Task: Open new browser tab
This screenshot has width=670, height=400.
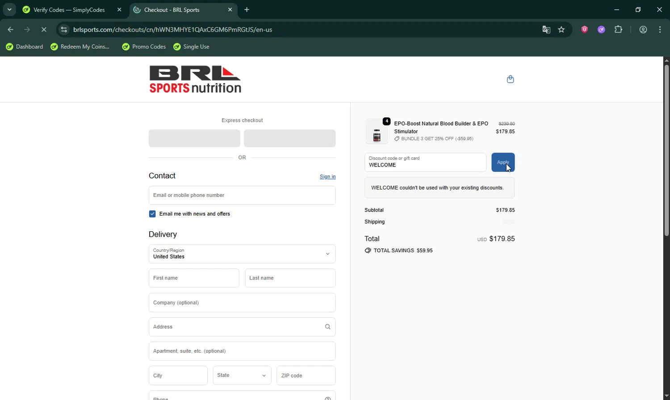Action: pyautogui.click(x=247, y=9)
